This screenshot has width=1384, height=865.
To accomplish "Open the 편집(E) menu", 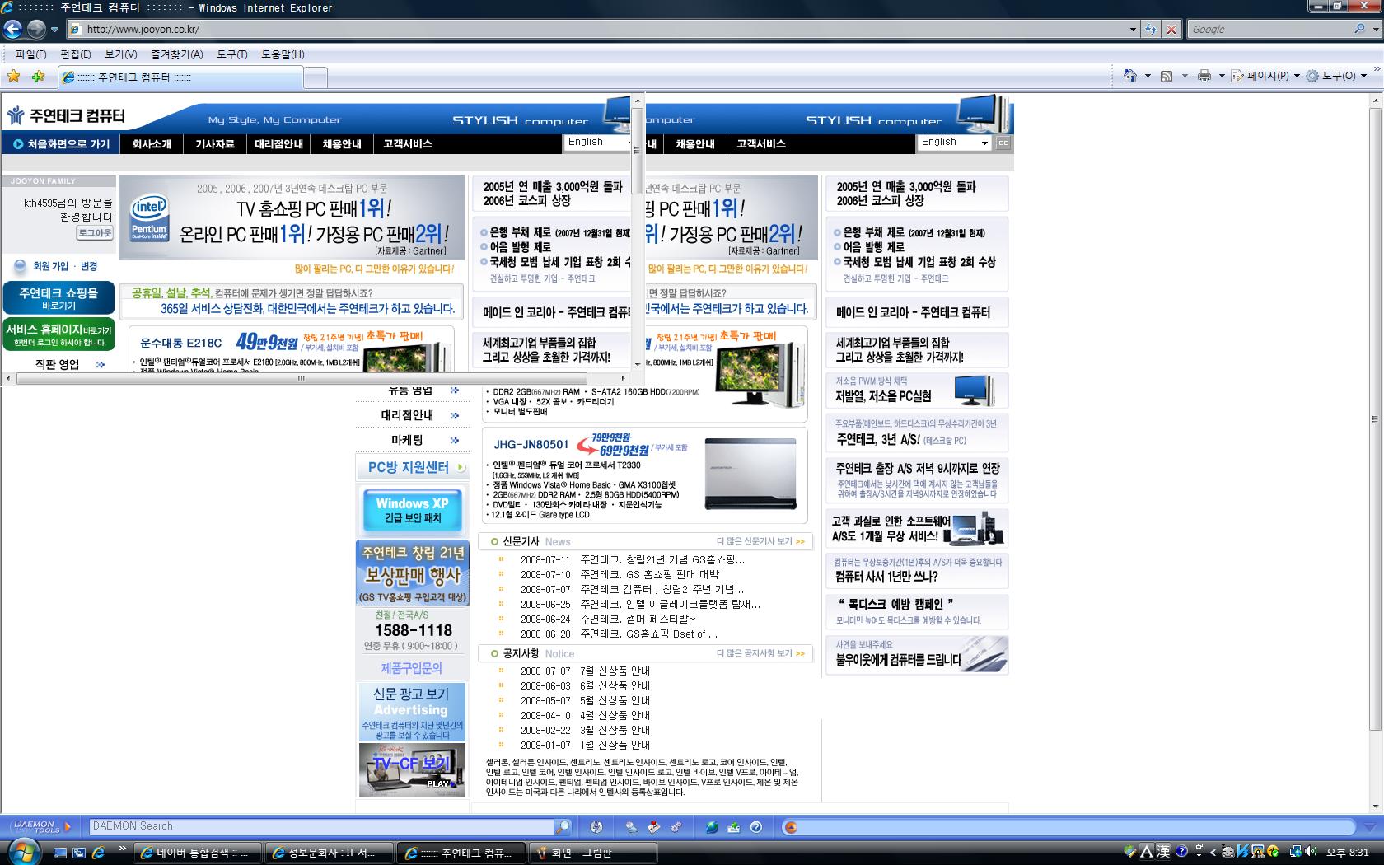I will [x=75, y=54].
